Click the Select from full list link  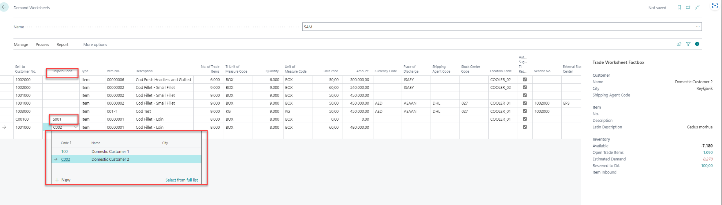[181, 180]
